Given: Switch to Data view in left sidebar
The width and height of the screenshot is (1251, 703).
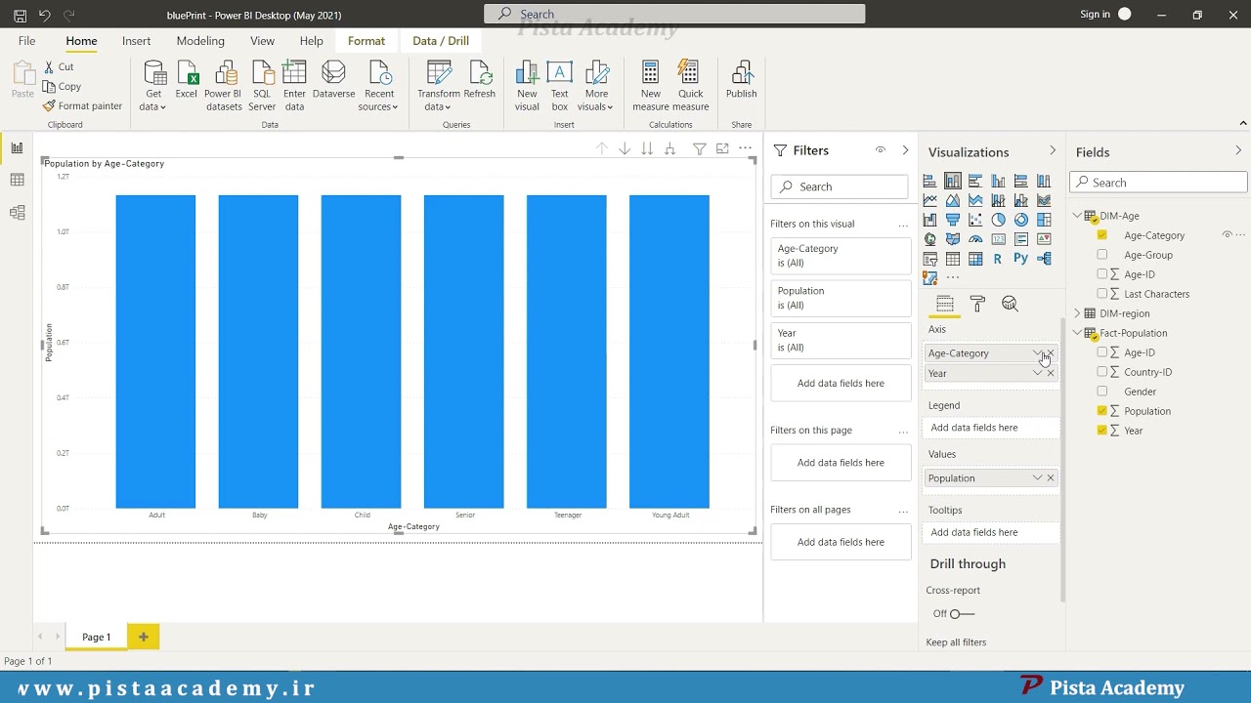Looking at the screenshot, I should (x=17, y=180).
